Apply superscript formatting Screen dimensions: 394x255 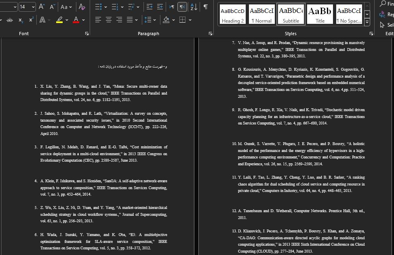point(31,19)
